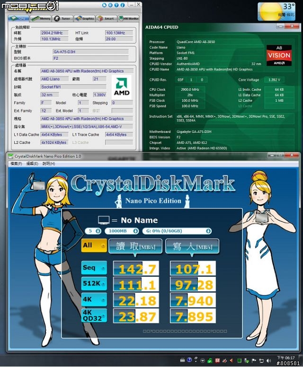This screenshot has height=367, width=303.
Task: Click AIDA64 Processor value QuadCore AMD A8-3850
Action: coord(196,42)
